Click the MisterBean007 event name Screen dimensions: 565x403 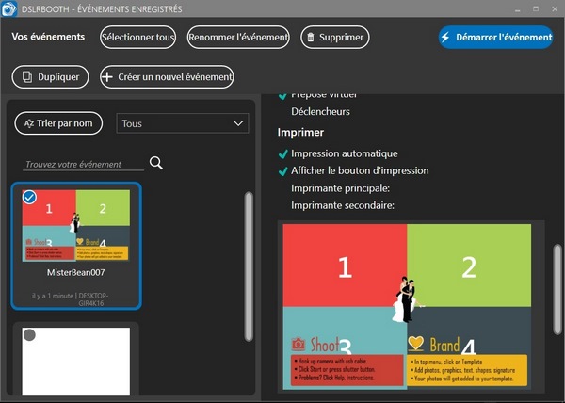coord(76,272)
